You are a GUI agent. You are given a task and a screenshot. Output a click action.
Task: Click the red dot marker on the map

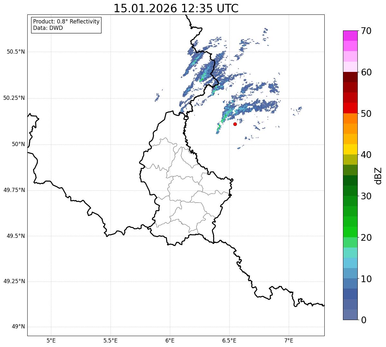[x=235, y=124]
